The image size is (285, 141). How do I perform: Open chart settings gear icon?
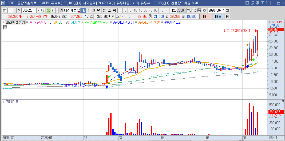point(204,10)
